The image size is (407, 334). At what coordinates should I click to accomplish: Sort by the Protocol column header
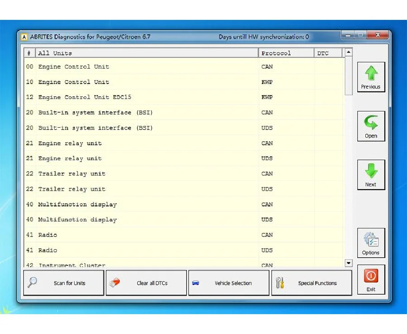point(286,53)
